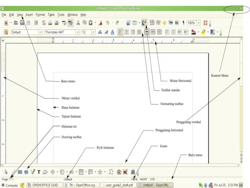The width and height of the screenshot is (250, 188).
Task: Open the Default paragraph style dropdown
Action: tap(40, 32)
